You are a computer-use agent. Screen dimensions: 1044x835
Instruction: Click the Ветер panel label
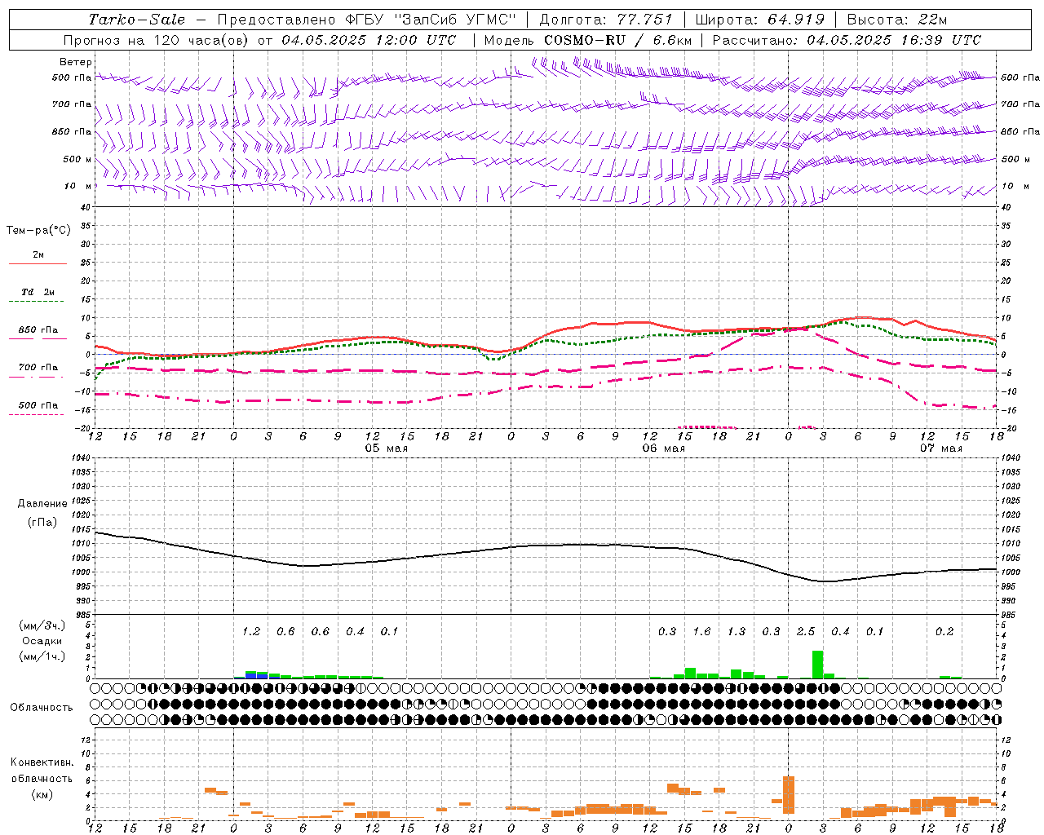(76, 62)
